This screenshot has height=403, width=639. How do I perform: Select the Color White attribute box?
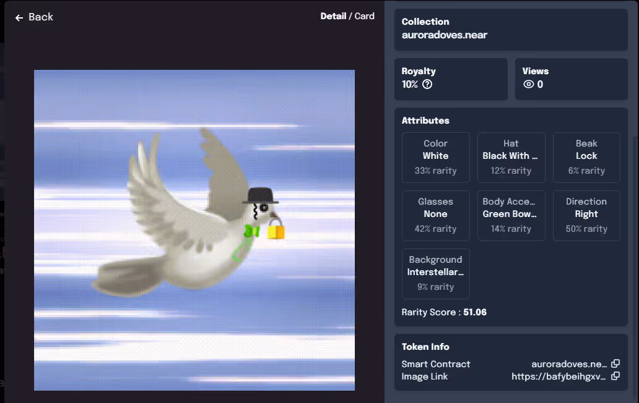coord(436,158)
